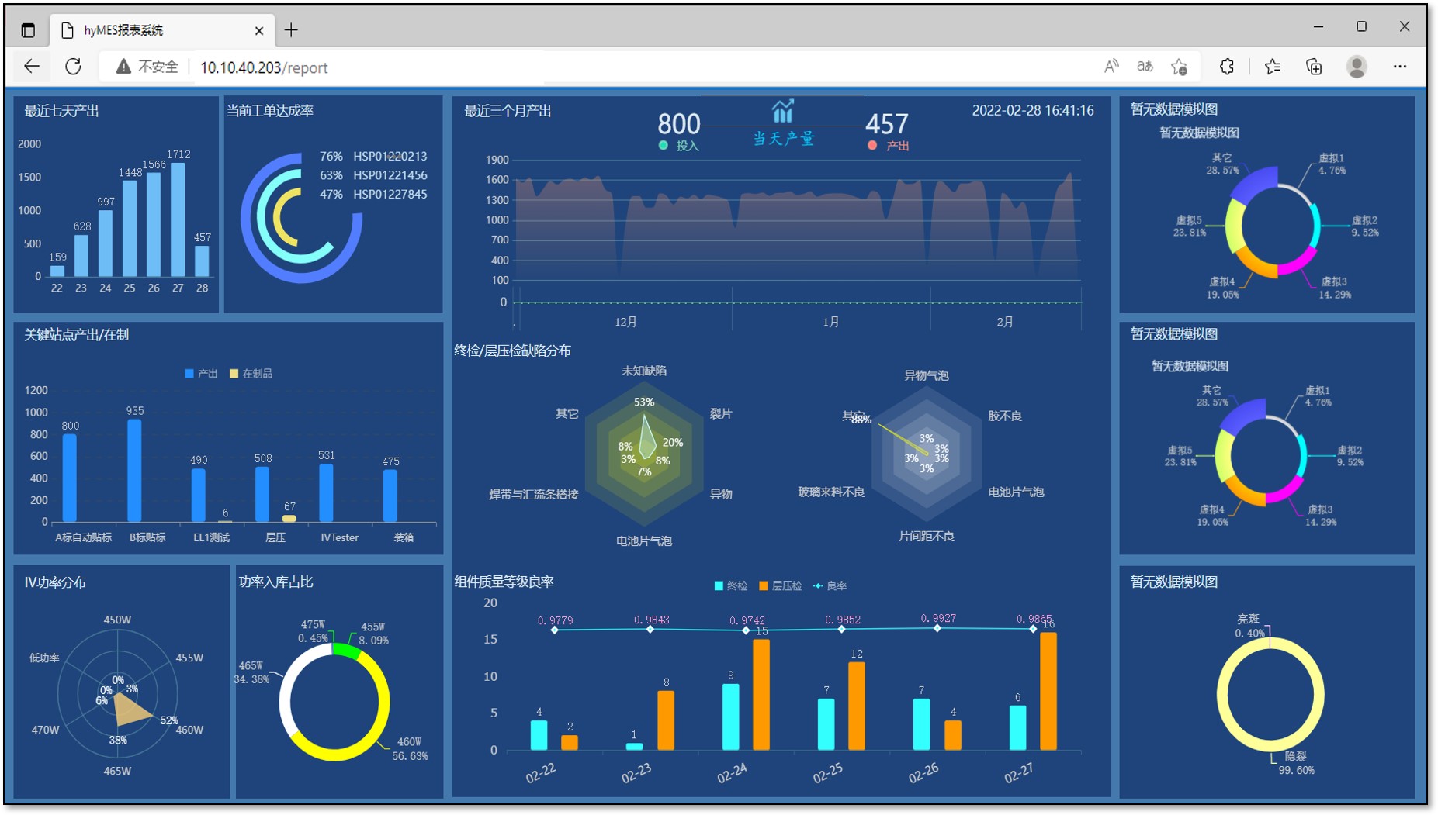Open the browser Settings and more menu
The image size is (1438, 815).
point(1400,67)
